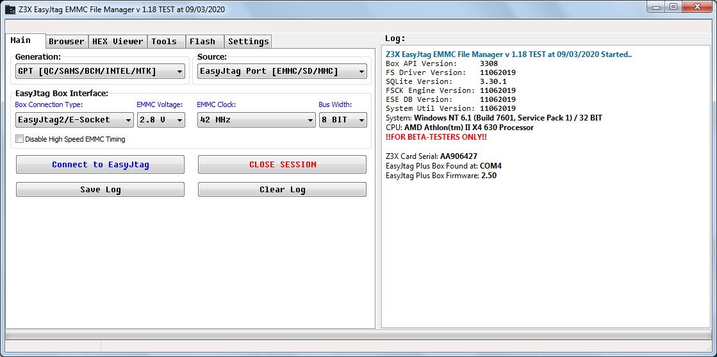Open the EMMC Clock dropdown
This screenshot has width=717, height=357.
(256, 120)
